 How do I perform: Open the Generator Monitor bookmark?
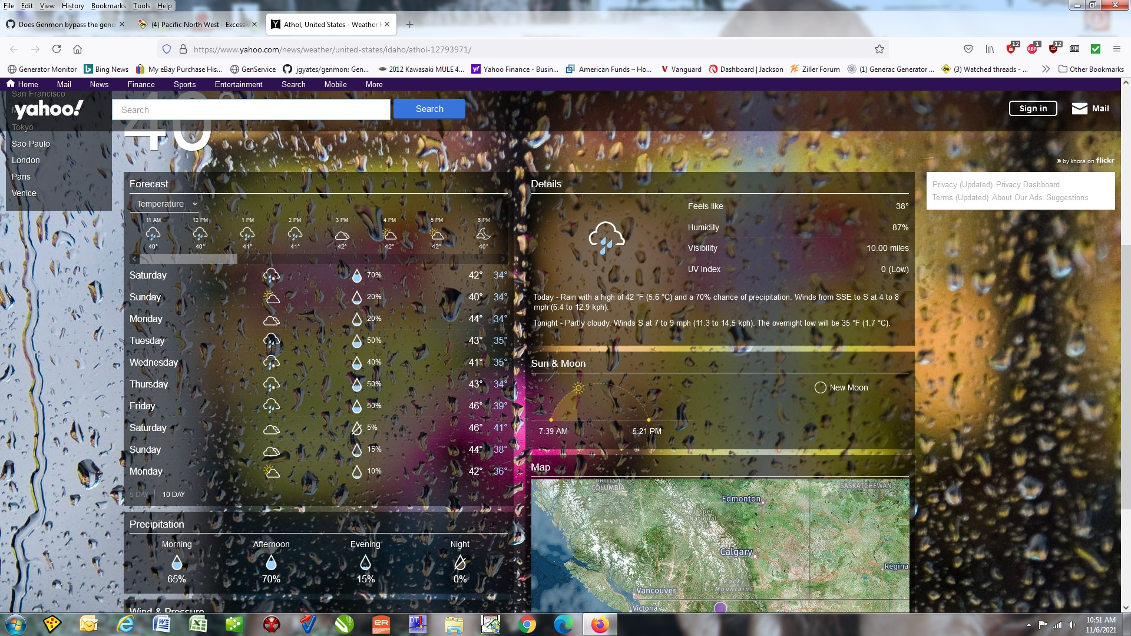[x=42, y=69]
